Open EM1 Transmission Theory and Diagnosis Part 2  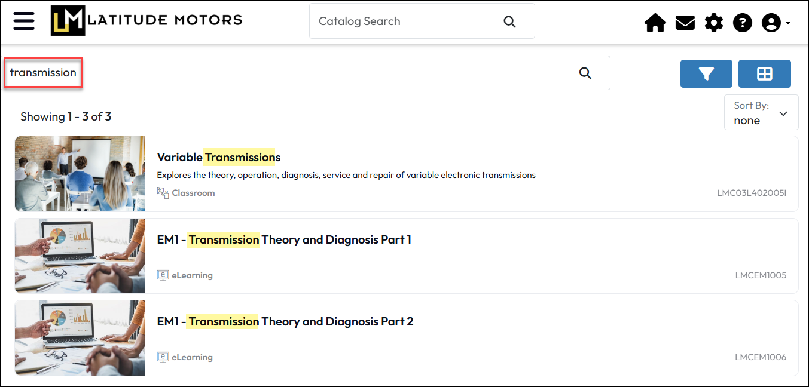click(x=285, y=322)
